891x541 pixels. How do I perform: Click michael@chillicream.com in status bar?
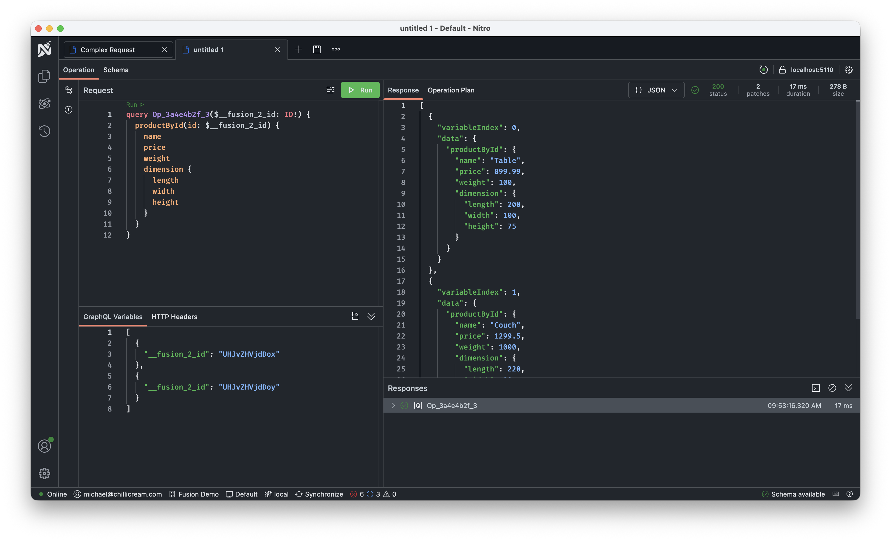[x=118, y=494]
